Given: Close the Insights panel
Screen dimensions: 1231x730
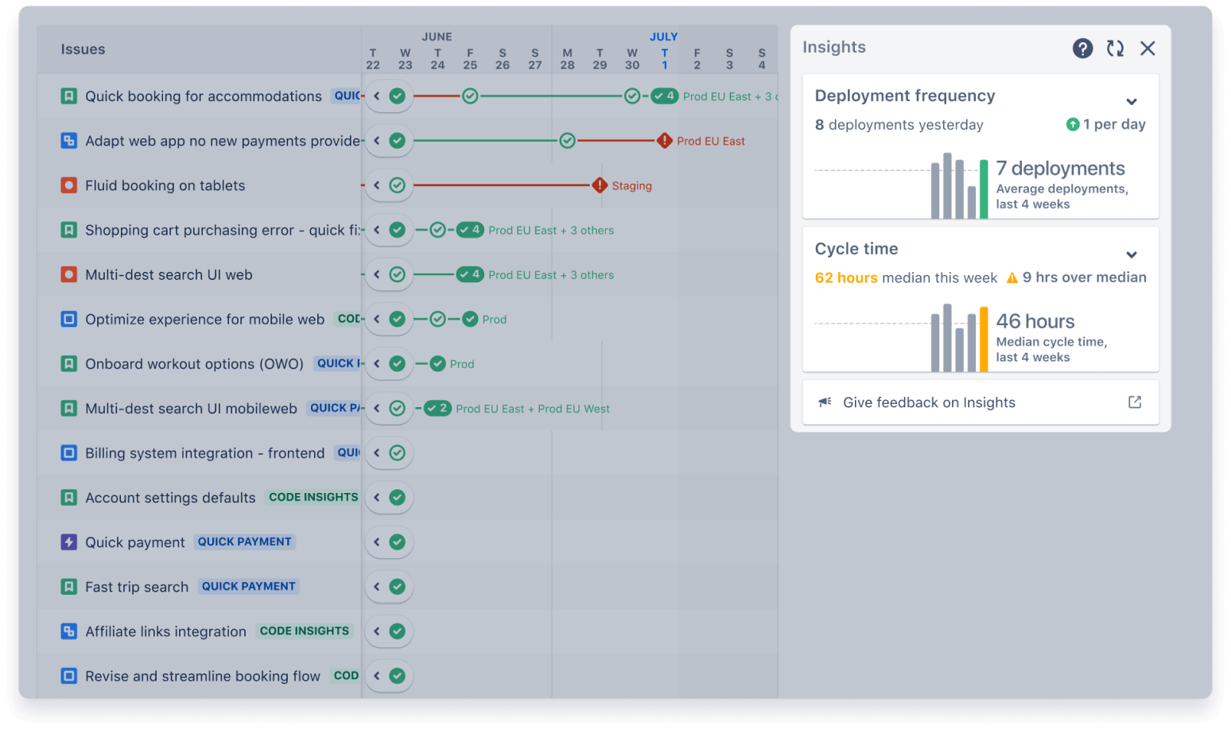Looking at the screenshot, I should 1148,49.
